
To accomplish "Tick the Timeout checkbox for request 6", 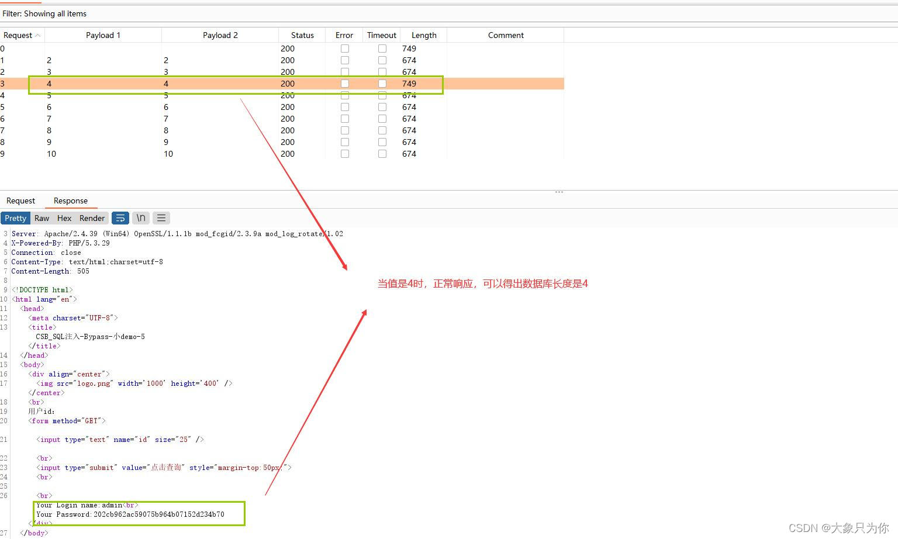I will point(382,119).
